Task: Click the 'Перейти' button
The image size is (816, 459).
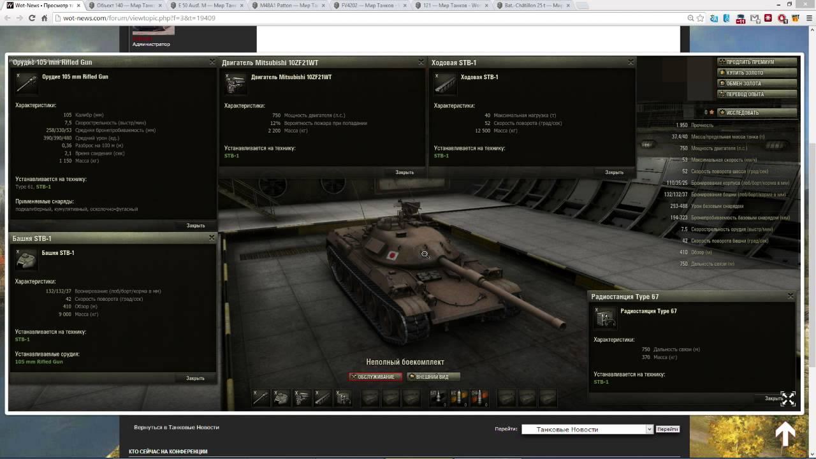Action: click(667, 429)
